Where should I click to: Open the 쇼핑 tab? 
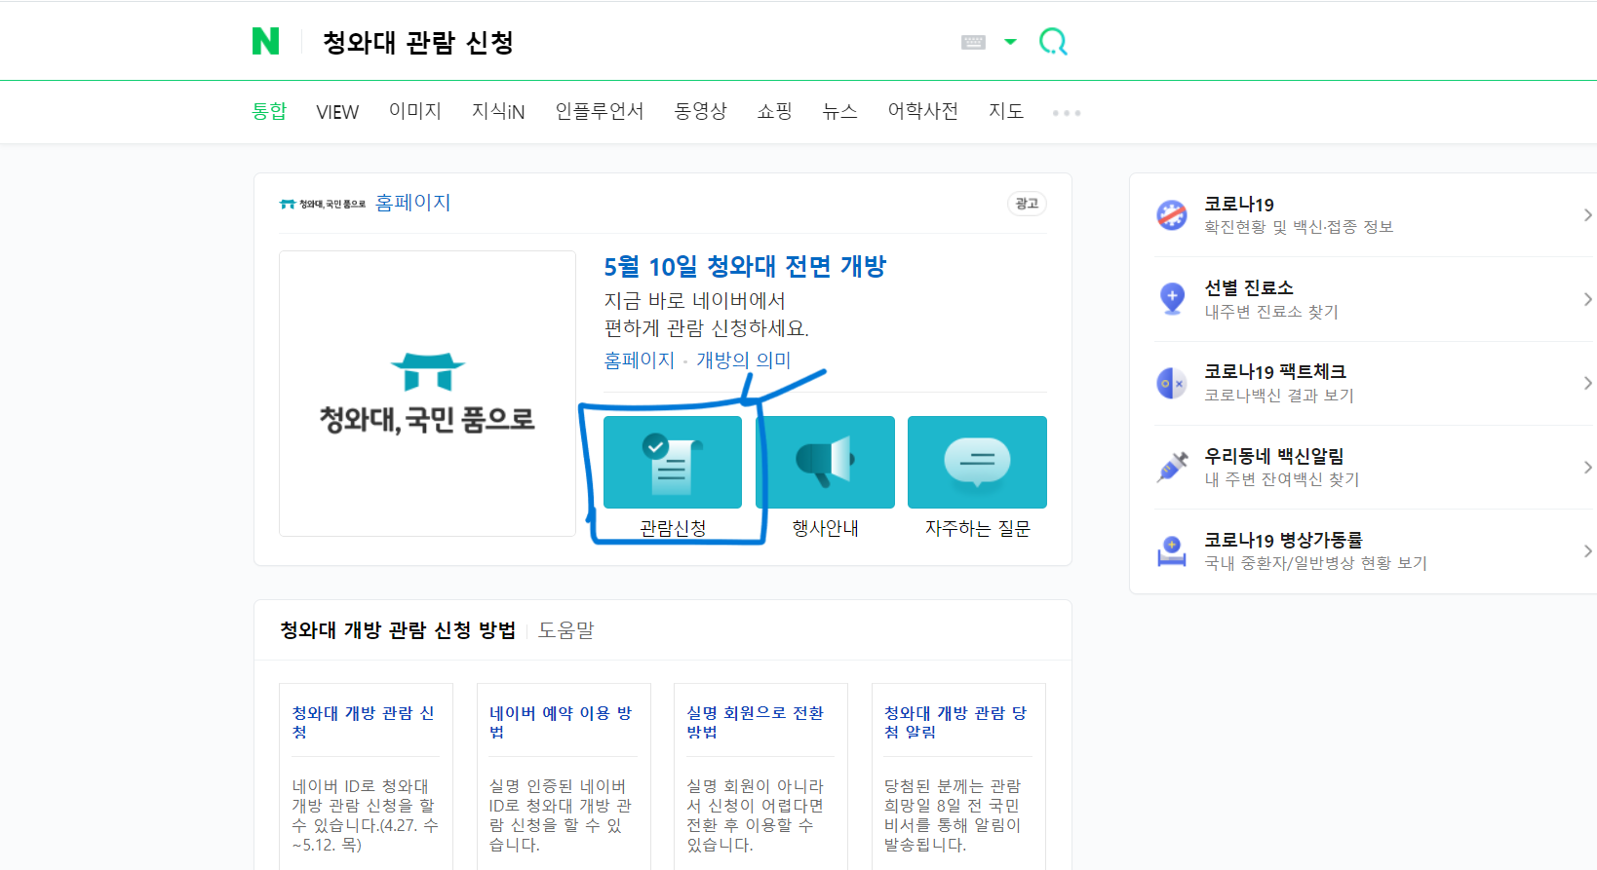click(x=774, y=111)
